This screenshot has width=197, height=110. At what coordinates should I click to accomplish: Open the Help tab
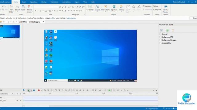coord(93,2)
